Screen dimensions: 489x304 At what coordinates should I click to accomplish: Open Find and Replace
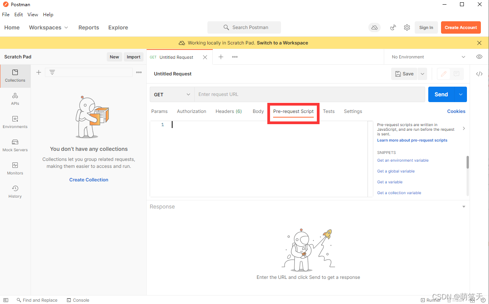[37, 300]
